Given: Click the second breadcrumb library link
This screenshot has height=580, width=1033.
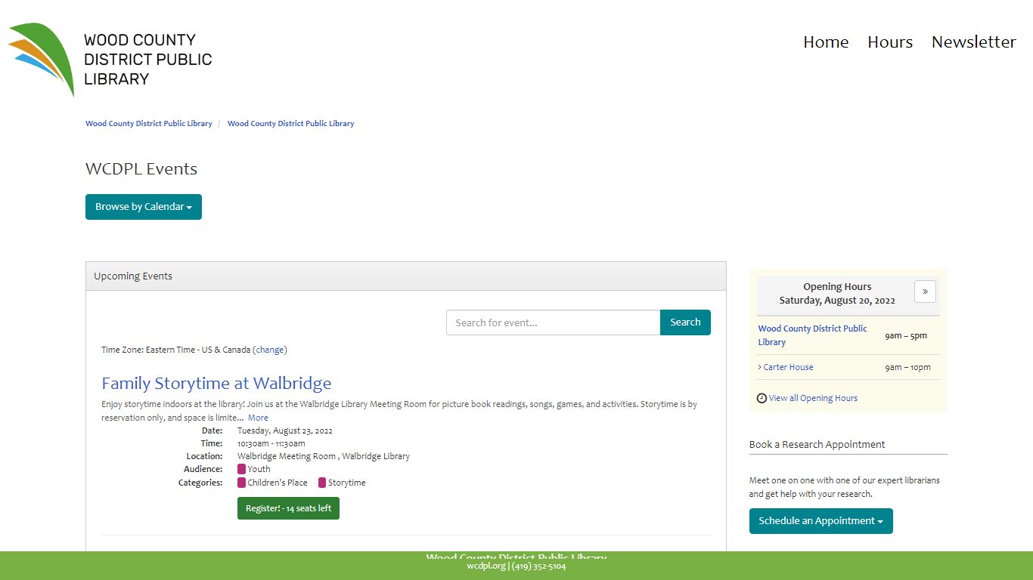Looking at the screenshot, I should 291,123.
